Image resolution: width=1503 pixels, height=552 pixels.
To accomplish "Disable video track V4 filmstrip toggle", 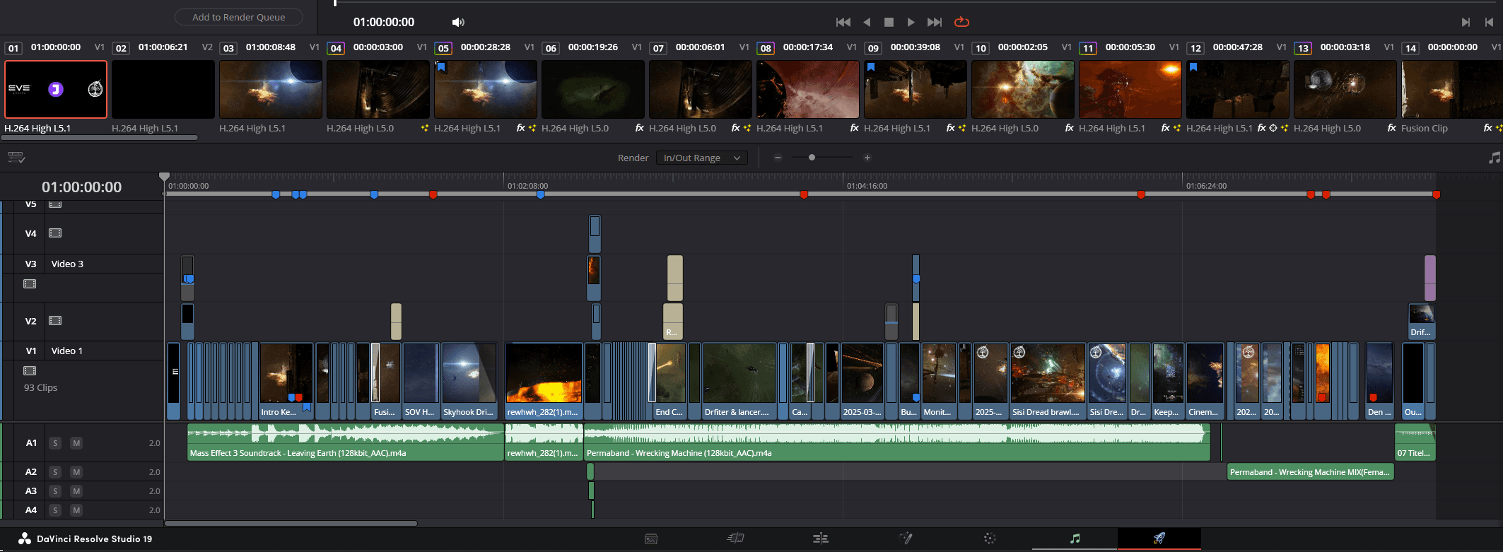I will click(x=55, y=233).
